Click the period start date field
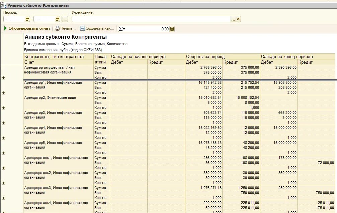 (14, 19)
